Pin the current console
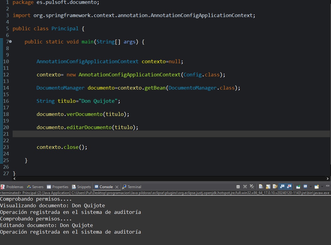This screenshot has width=331, height=245. [x=298, y=187]
